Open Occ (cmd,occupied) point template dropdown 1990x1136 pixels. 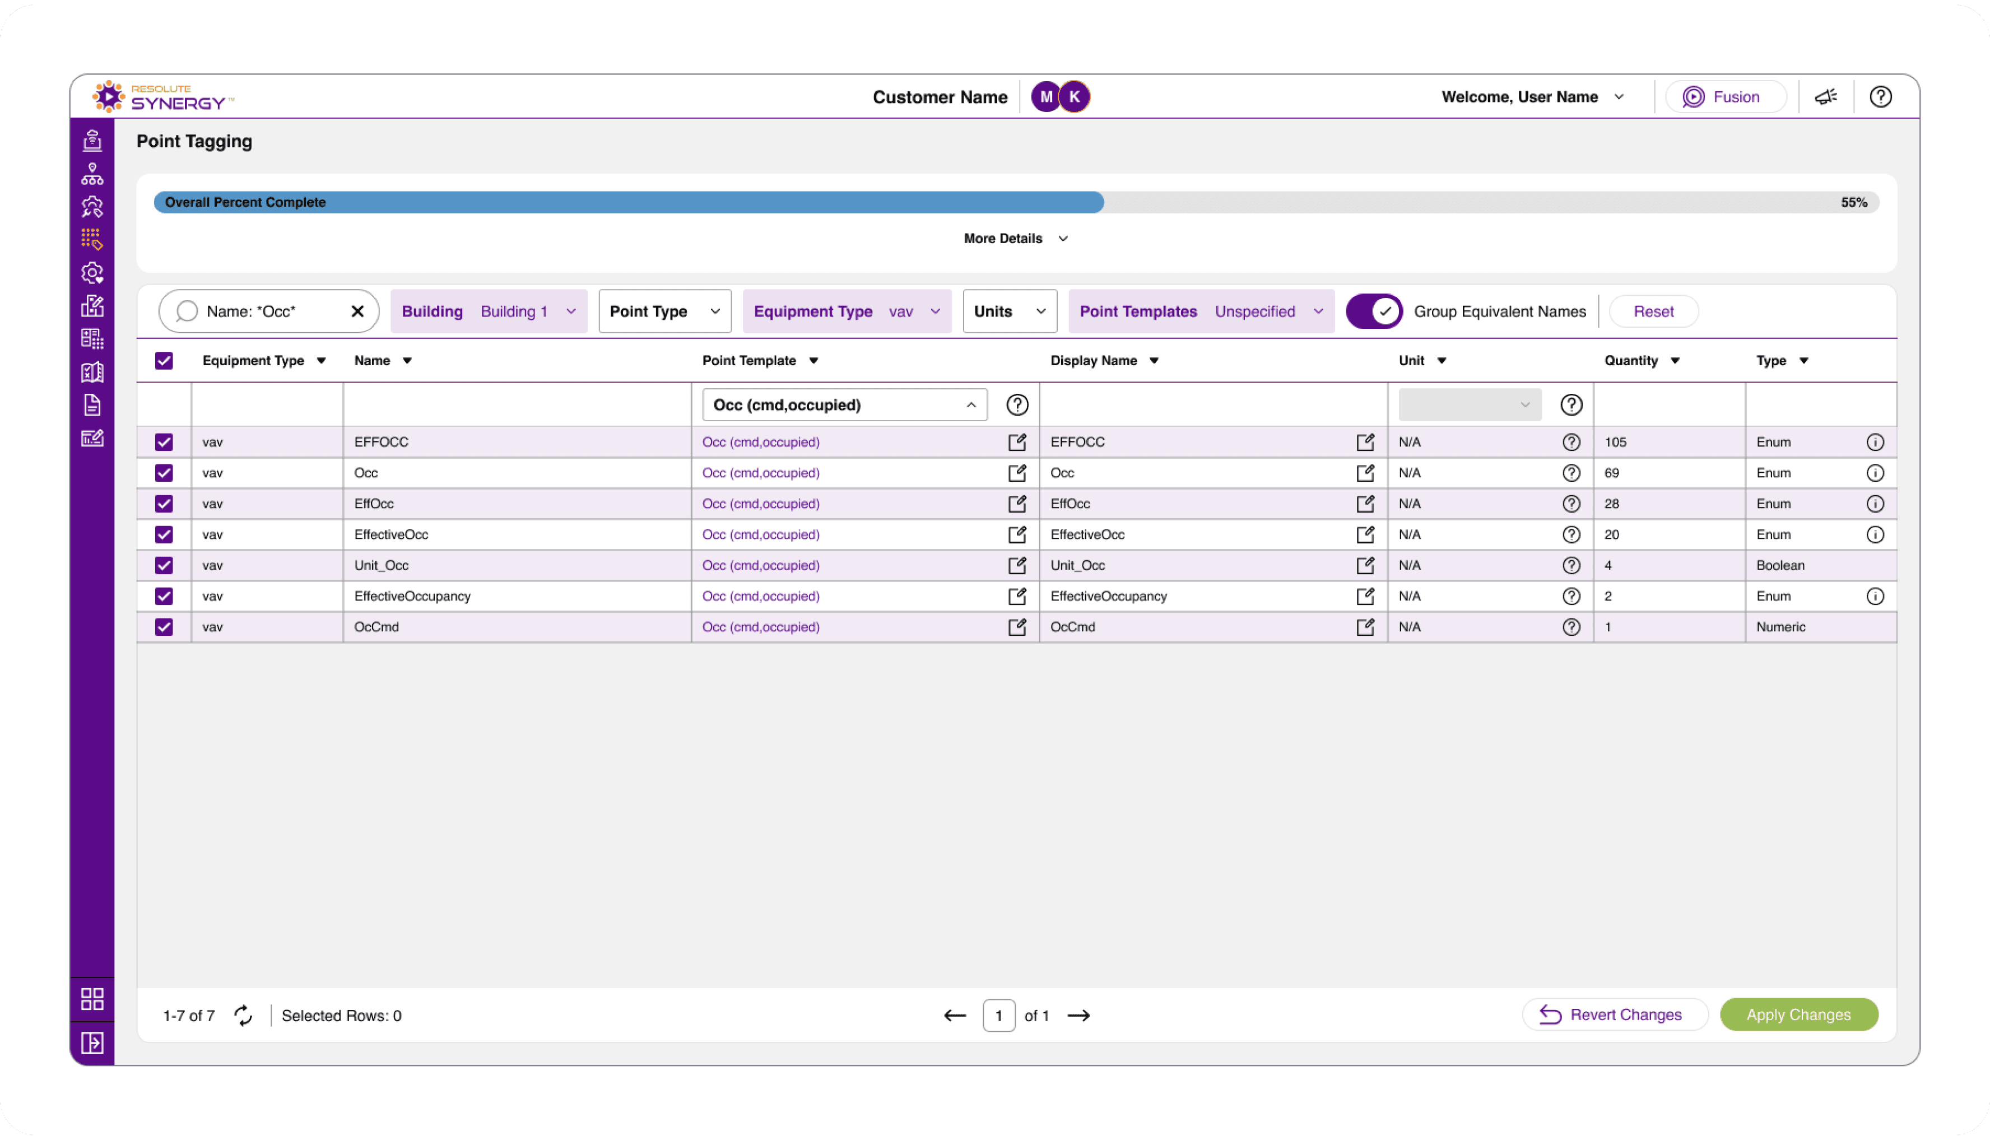844,405
